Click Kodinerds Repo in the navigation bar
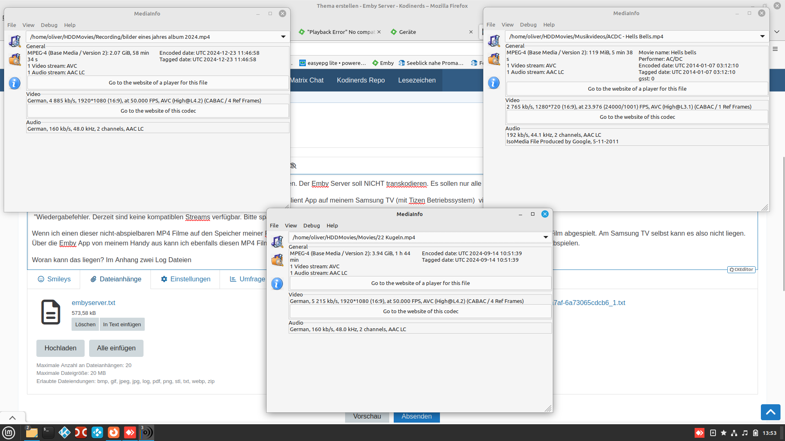Screen dimensions: 785x441 click(361, 80)
